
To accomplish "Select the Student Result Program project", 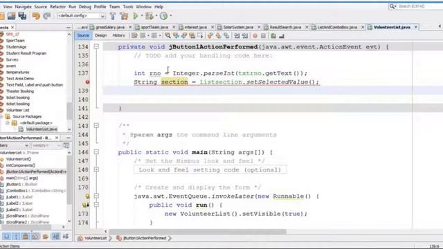I will pyautogui.click(x=26, y=53).
